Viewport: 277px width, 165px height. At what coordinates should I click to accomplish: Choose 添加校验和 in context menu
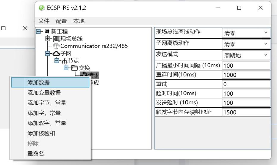pos(50,133)
